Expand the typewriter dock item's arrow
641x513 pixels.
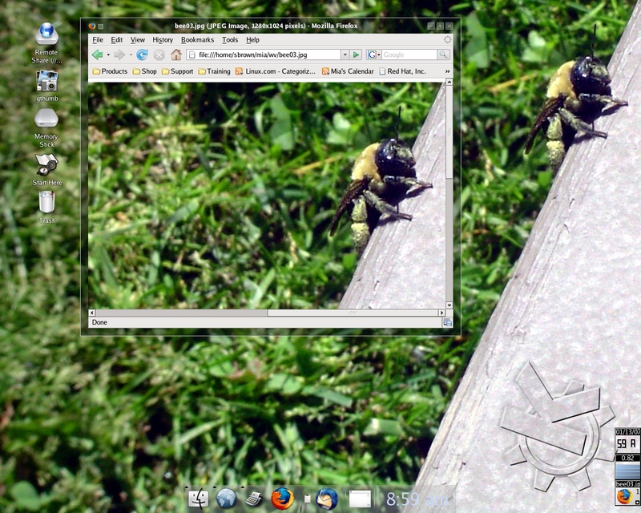click(x=242, y=487)
